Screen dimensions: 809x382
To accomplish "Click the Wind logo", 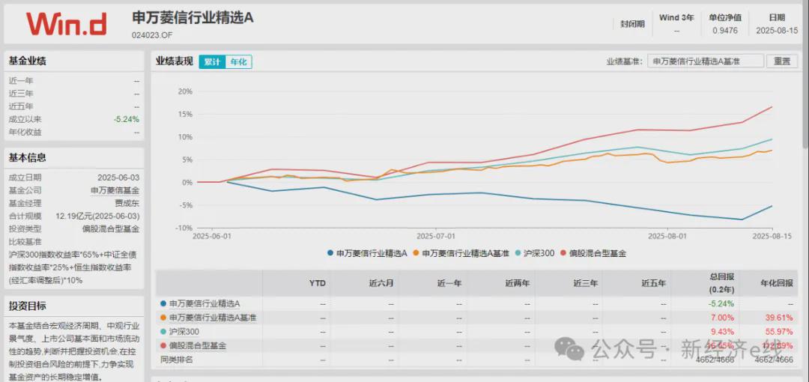I will (66, 24).
